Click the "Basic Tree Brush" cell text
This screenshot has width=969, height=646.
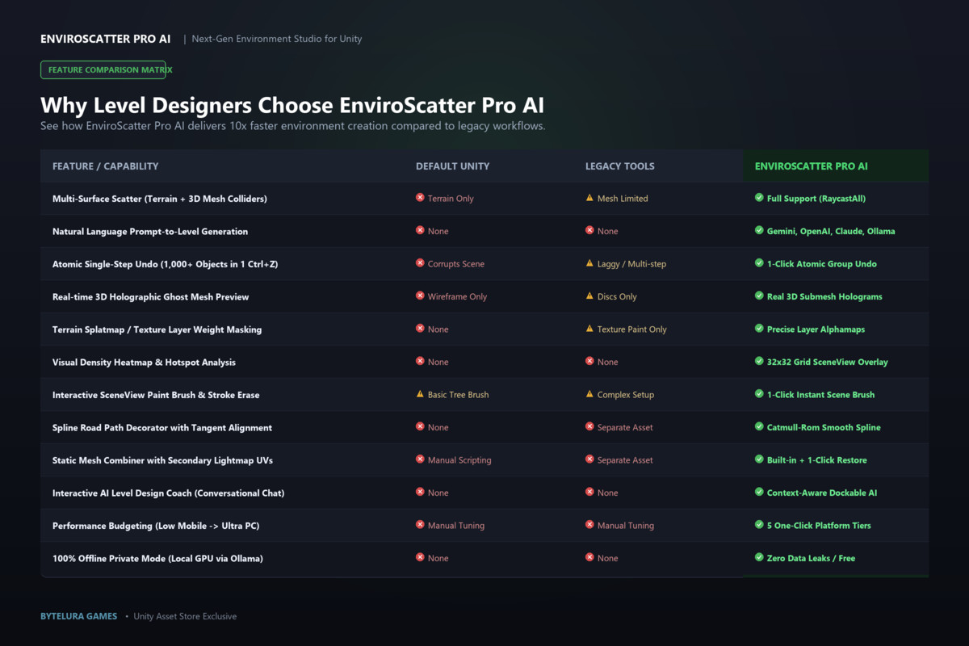[459, 395]
